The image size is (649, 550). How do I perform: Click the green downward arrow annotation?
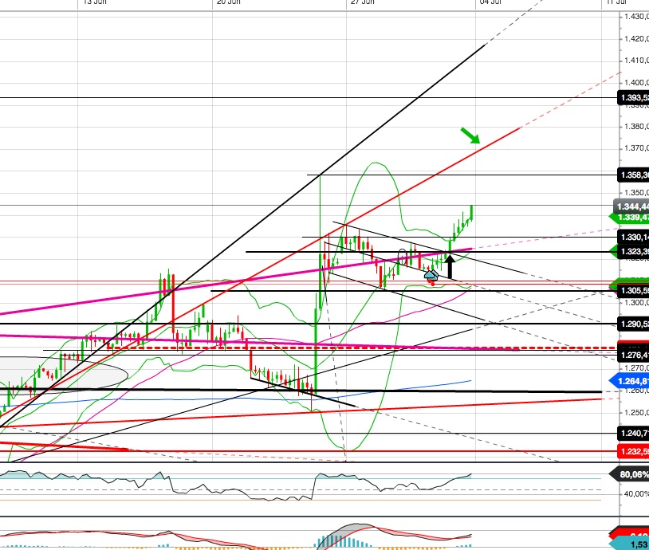(470, 136)
